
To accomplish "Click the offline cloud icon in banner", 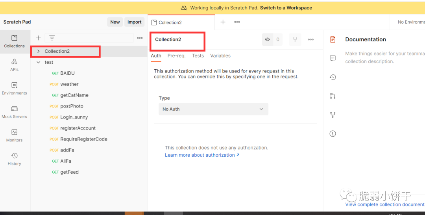I will (x=184, y=8).
